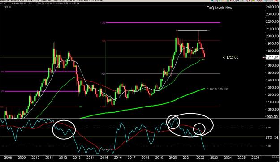Click the 2017 year label on the time axis
Viewport: 280px width, 162px height.
point(132,158)
